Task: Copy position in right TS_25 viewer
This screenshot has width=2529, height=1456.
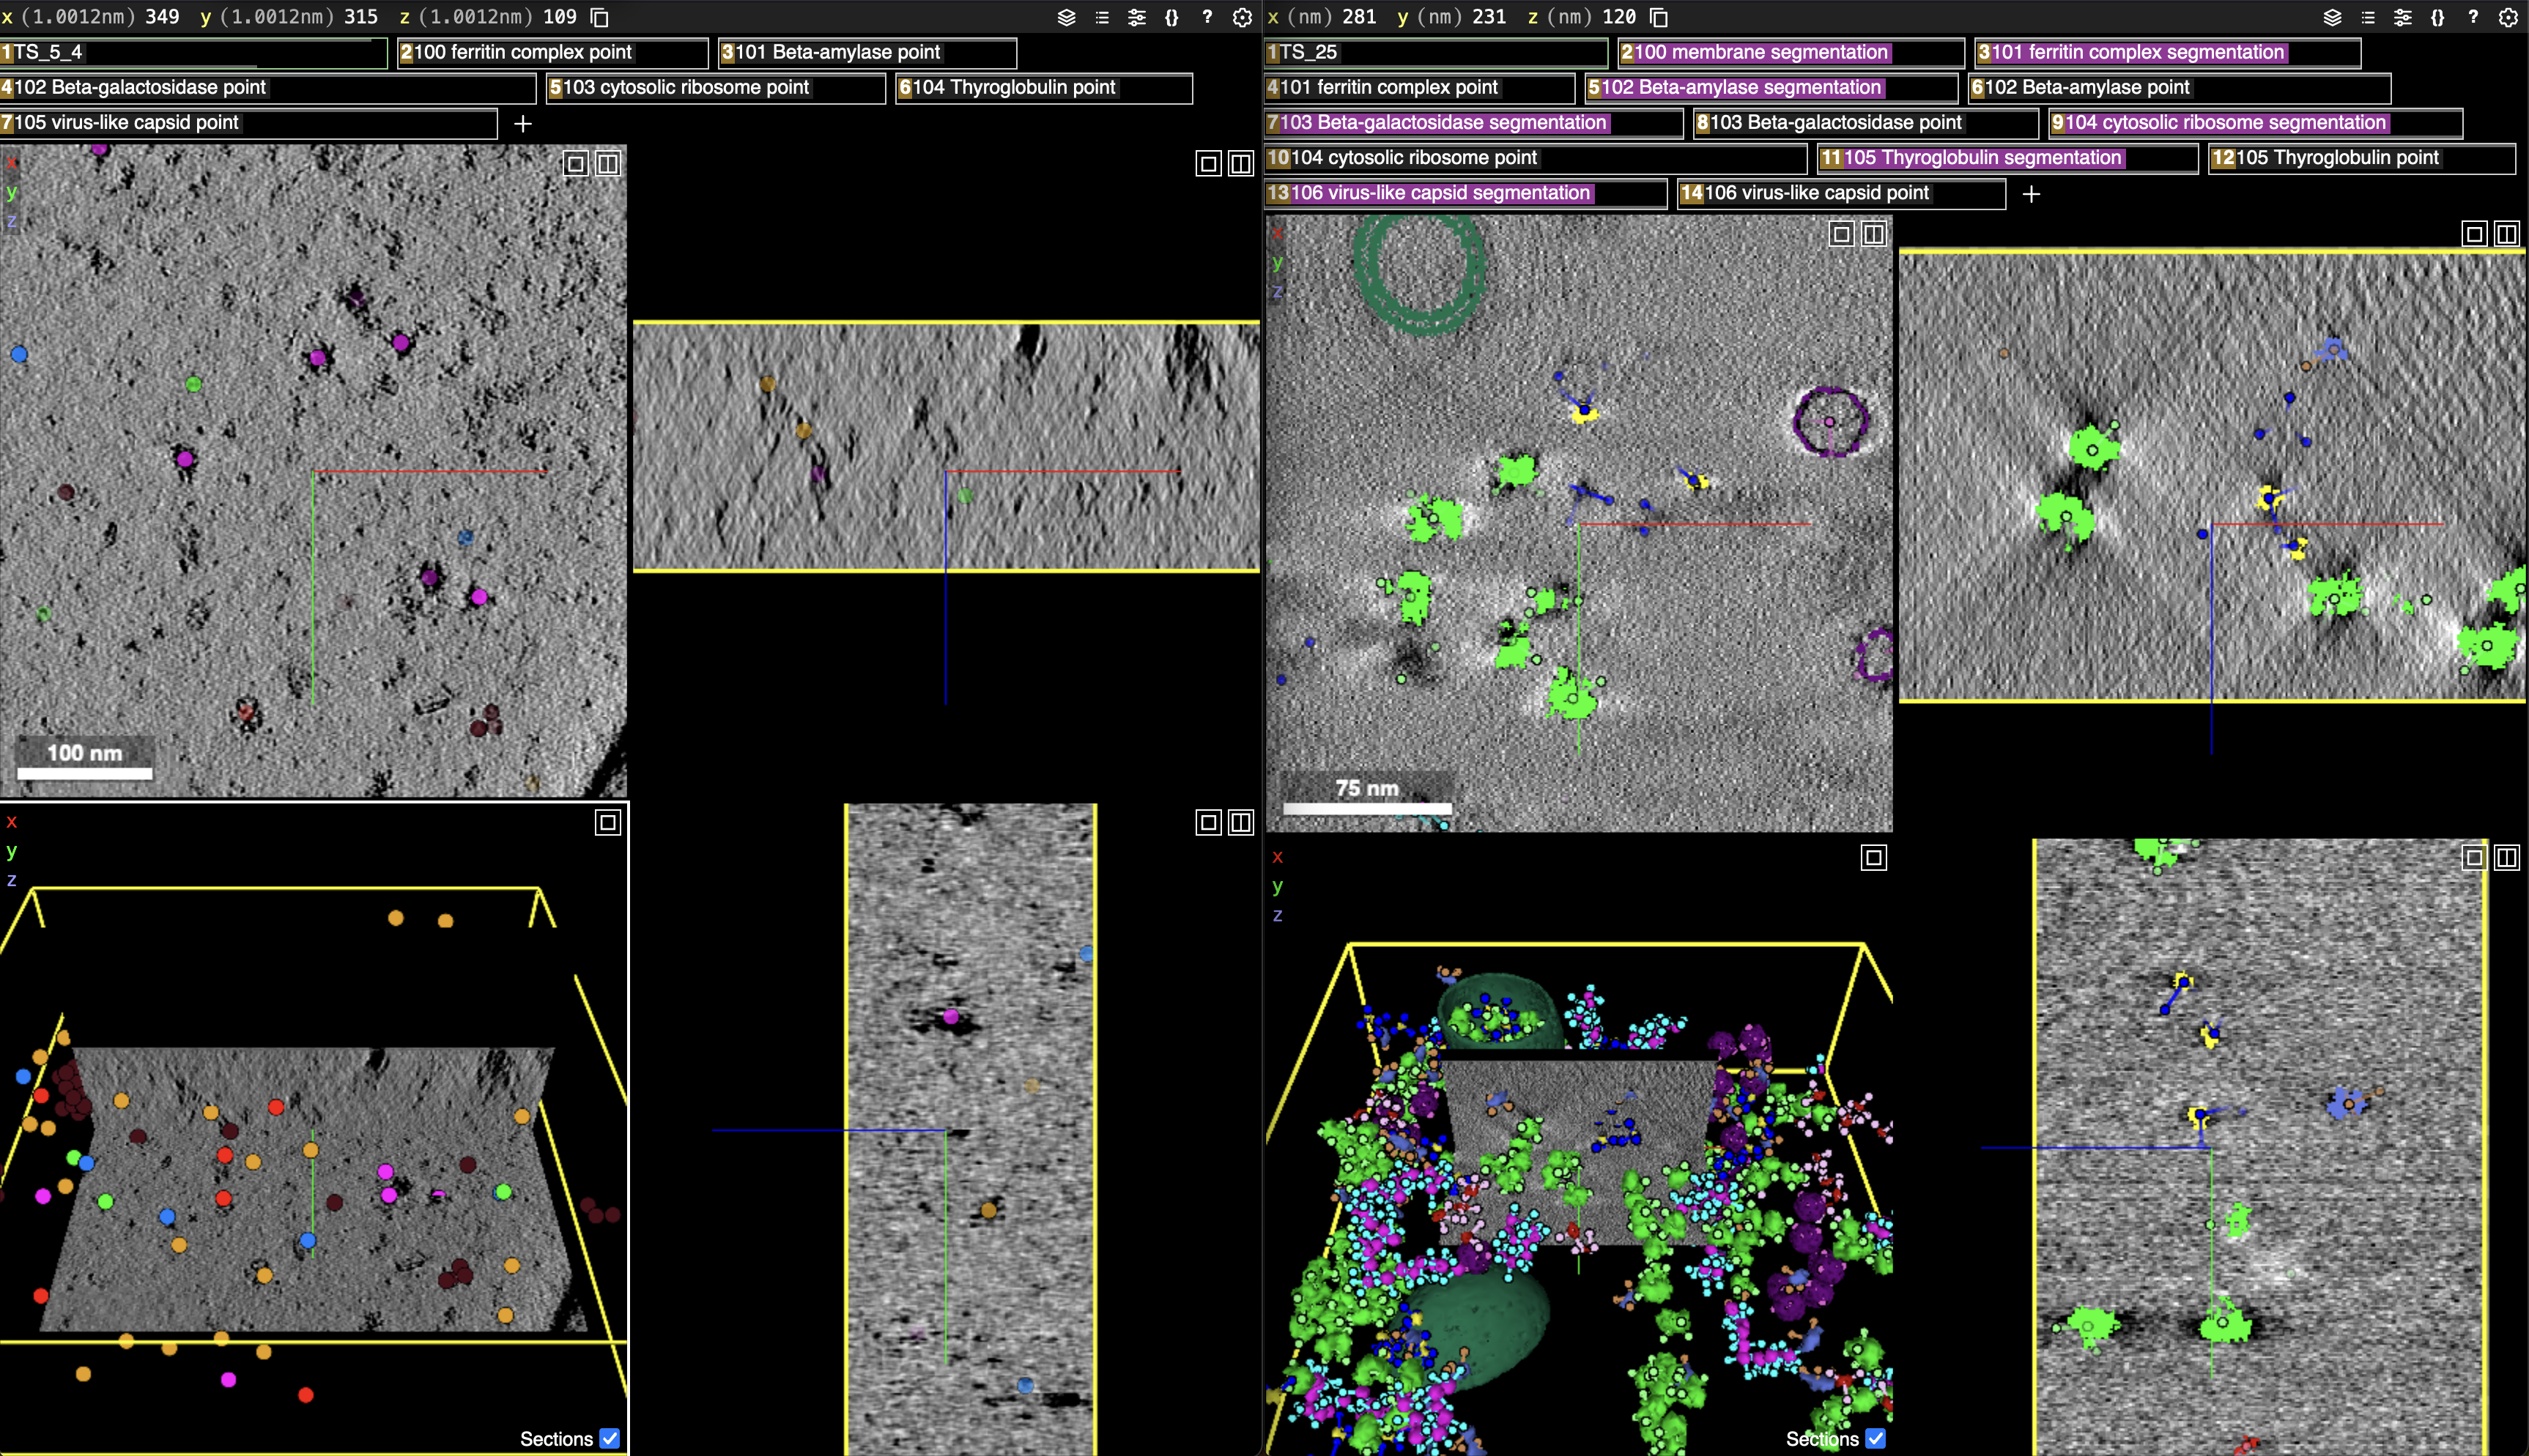Action: pos(1658,17)
